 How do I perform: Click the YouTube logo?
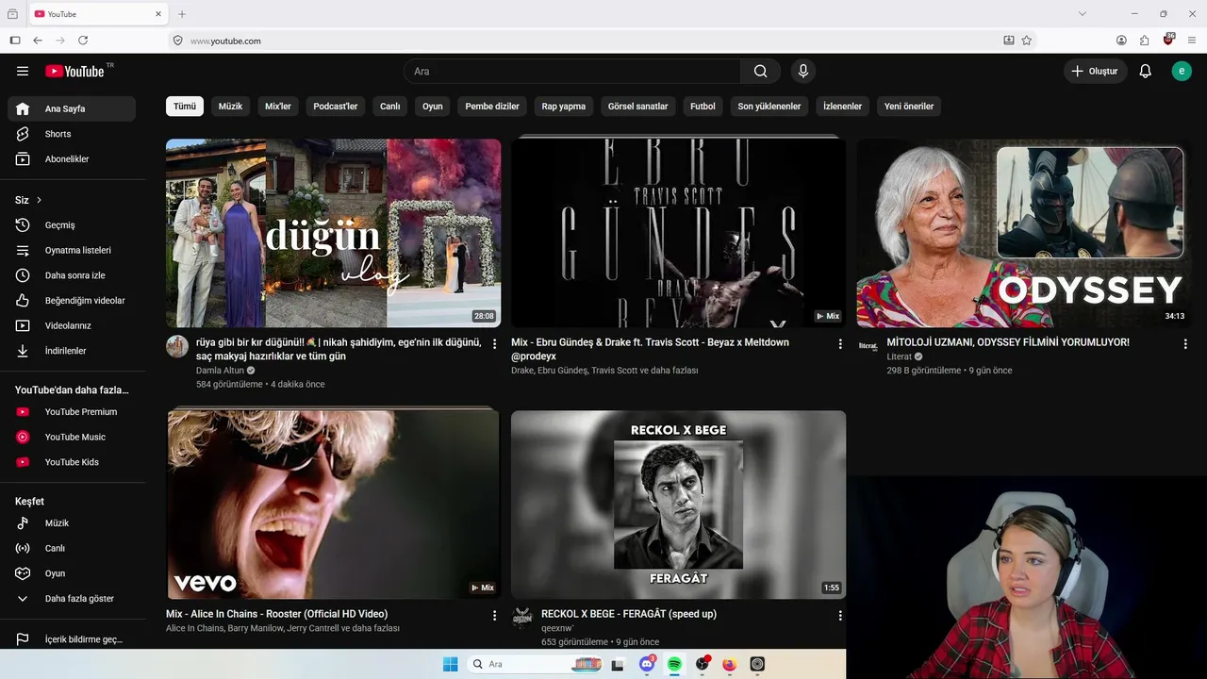click(74, 71)
